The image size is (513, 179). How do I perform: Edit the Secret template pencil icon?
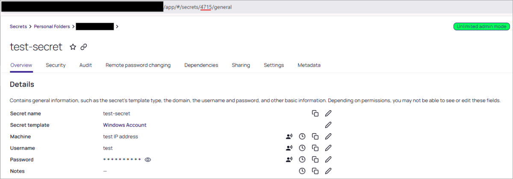(328, 125)
